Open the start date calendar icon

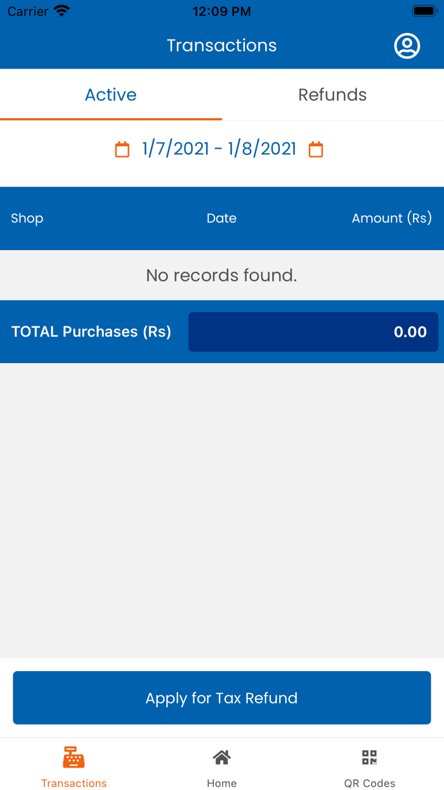[122, 149]
